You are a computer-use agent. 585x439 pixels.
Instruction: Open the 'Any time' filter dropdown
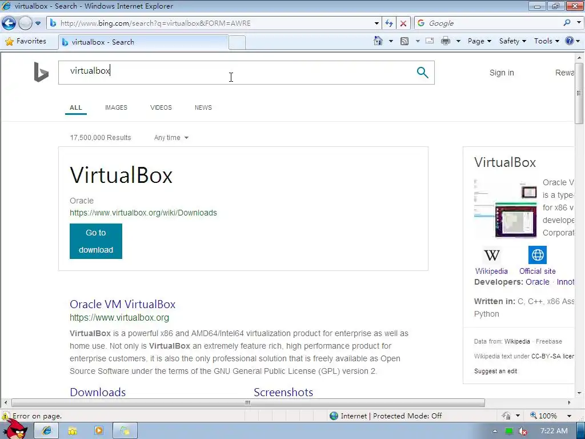tap(171, 138)
